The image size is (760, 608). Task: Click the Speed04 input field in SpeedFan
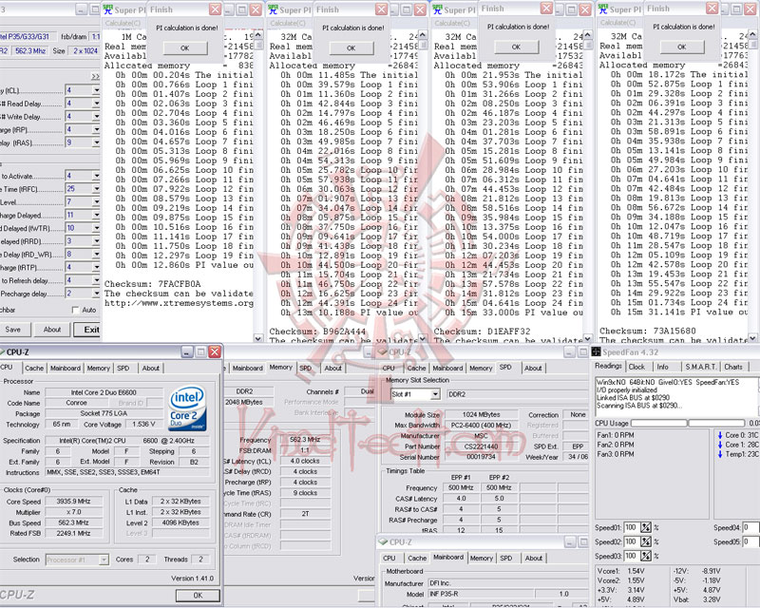(750, 527)
